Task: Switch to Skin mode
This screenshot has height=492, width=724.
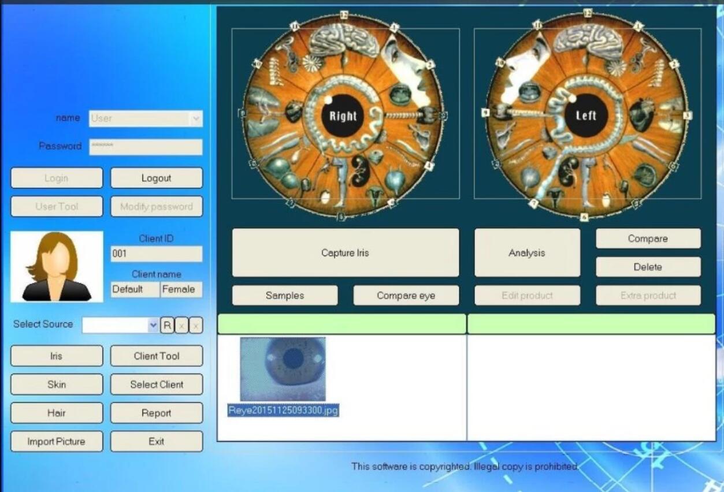Action: [57, 385]
